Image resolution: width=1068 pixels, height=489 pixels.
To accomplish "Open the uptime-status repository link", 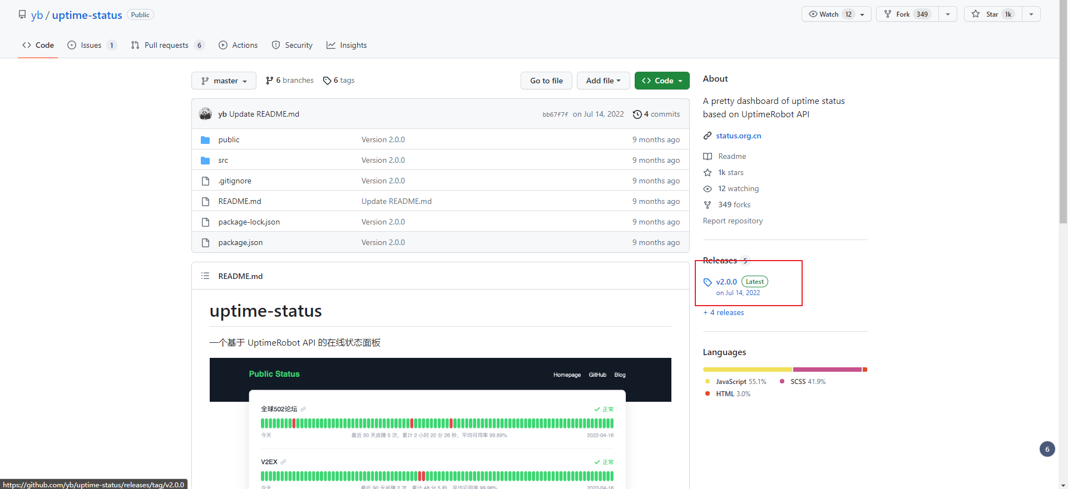I will click(87, 15).
